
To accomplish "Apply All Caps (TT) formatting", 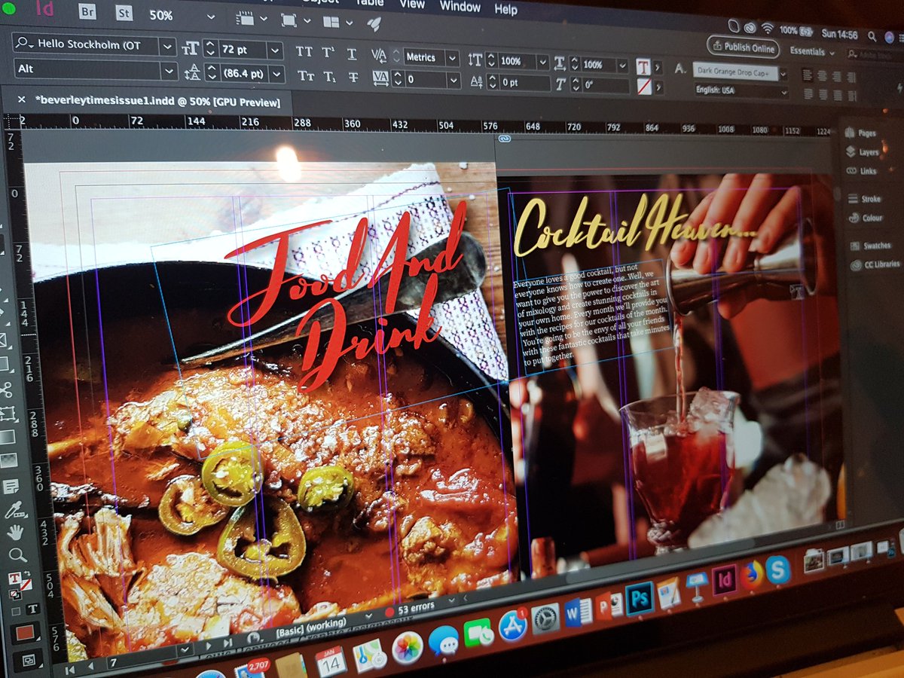I will [304, 51].
